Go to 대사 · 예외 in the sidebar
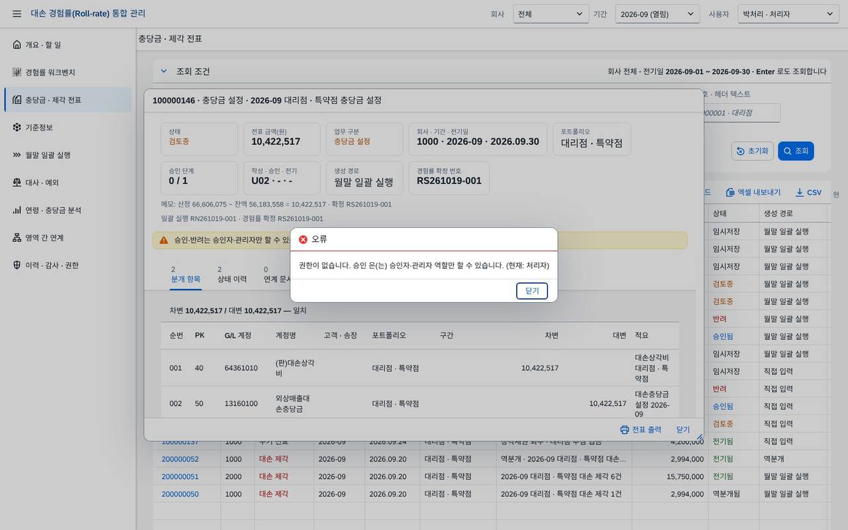The width and height of the screenshot is (848, 530). 68,182
